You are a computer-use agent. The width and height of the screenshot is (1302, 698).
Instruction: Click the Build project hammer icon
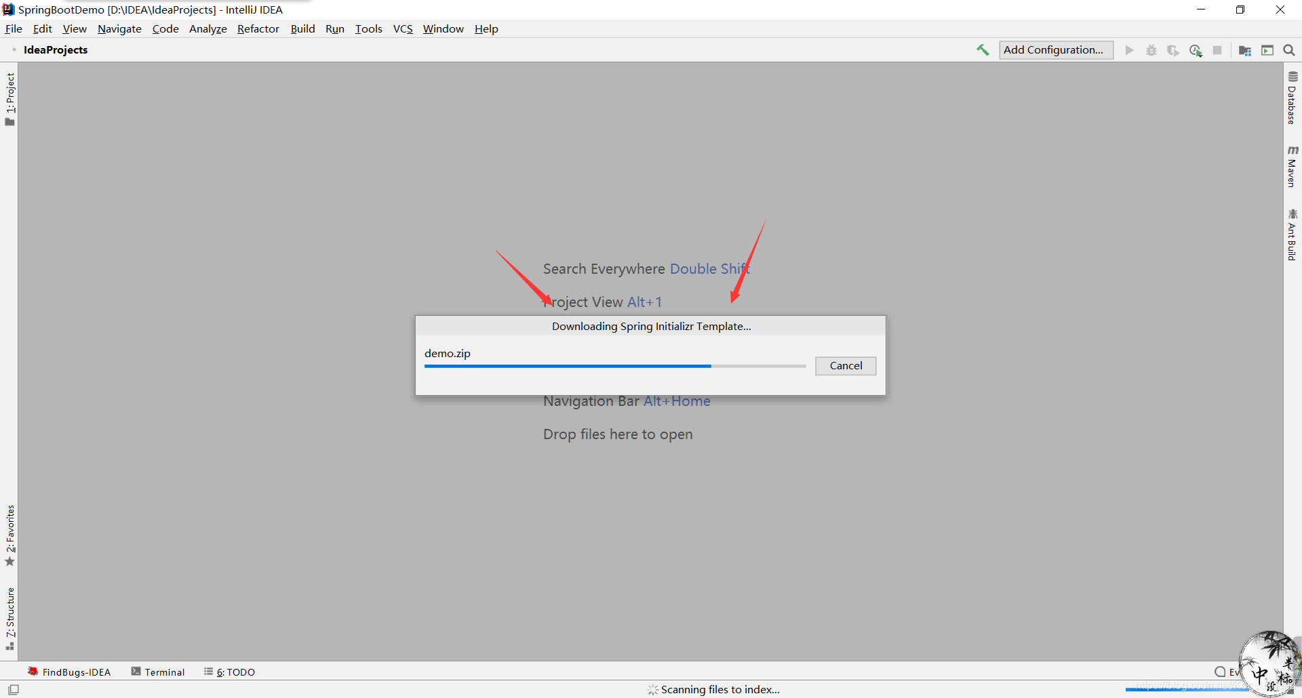click(983, 50)
